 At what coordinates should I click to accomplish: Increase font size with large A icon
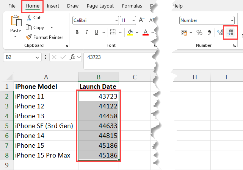click(141, 20)
